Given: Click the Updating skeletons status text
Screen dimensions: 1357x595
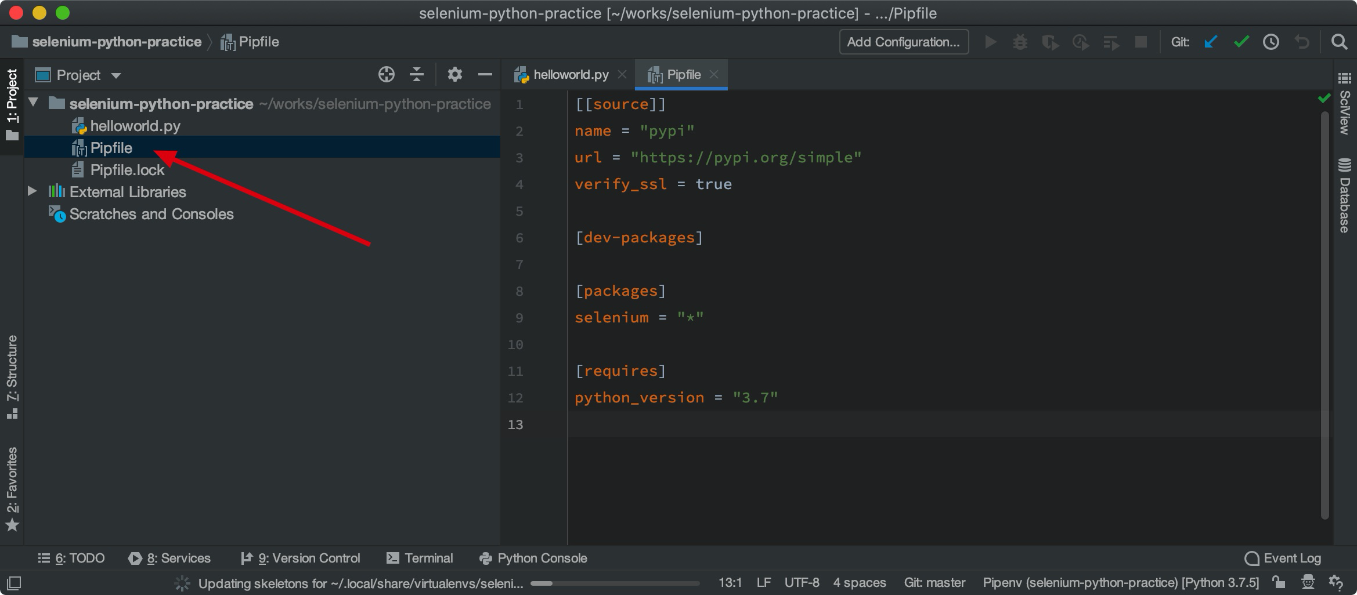Looking at the screenshot, I should click(x=360, y=583).
